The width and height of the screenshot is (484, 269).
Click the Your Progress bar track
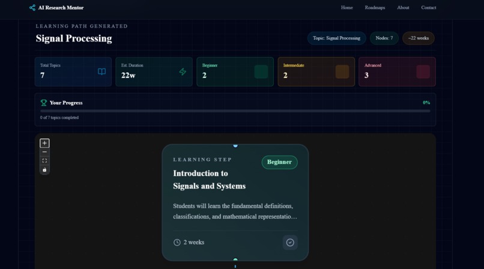[235, 111]
